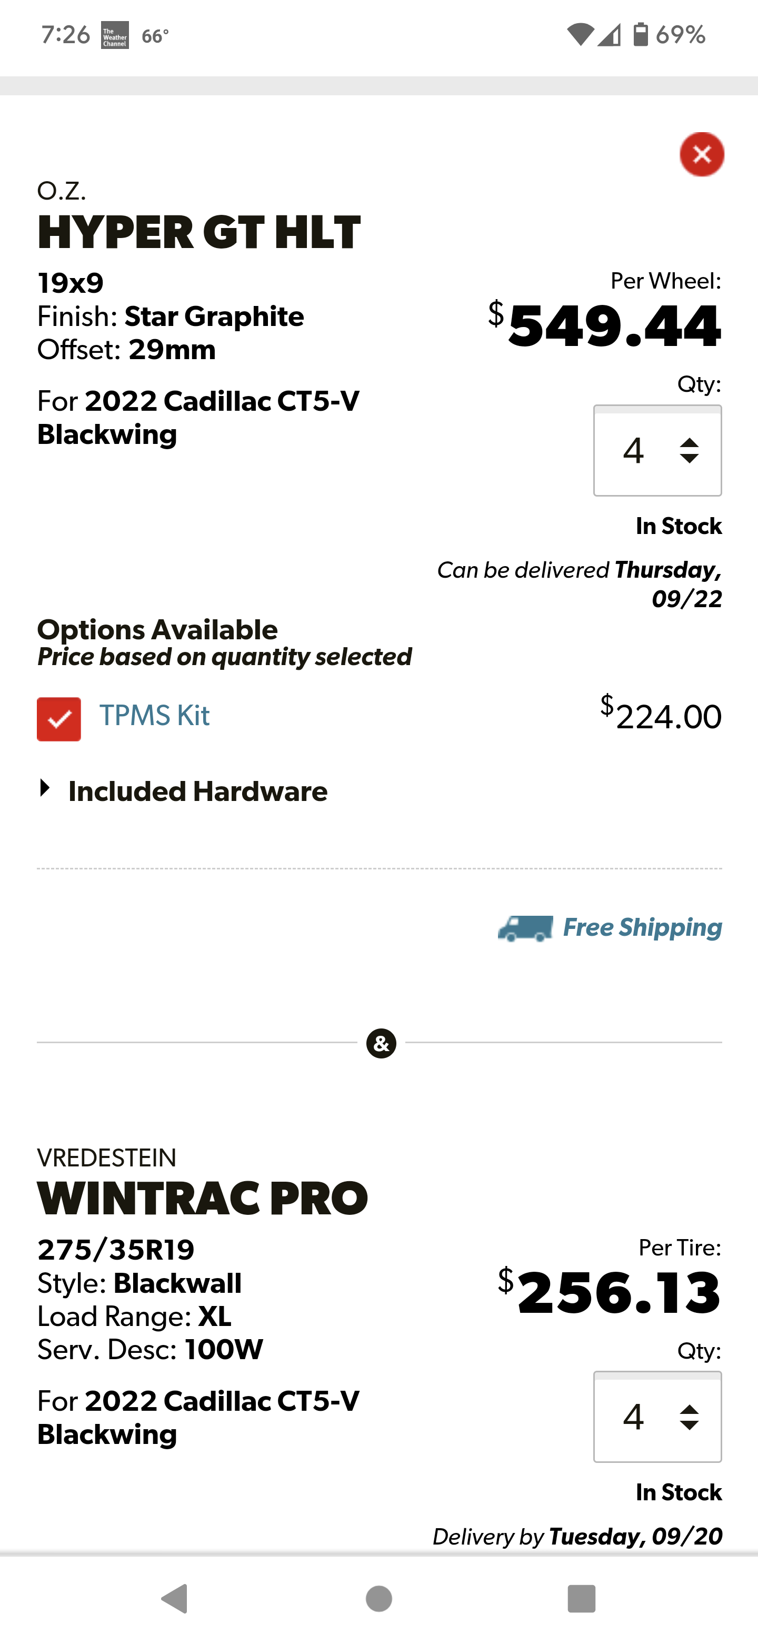Tap the Weather Channel status icon

115,35
